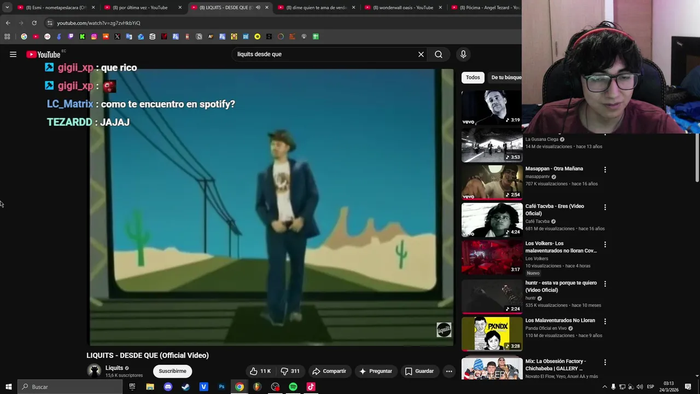The image size is (700, 394).
Task: Open Windows Start menu
Action: (9, 387)
